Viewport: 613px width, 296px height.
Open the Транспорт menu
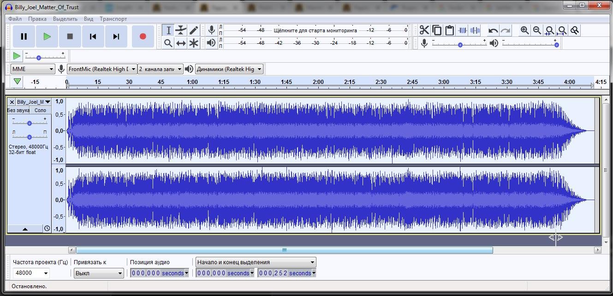[x=113, y=19]
